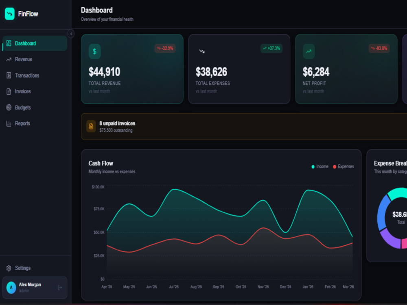Click the Overview of your financial health subtitle
Screen dimensions: 407x305
click(107, 19)
